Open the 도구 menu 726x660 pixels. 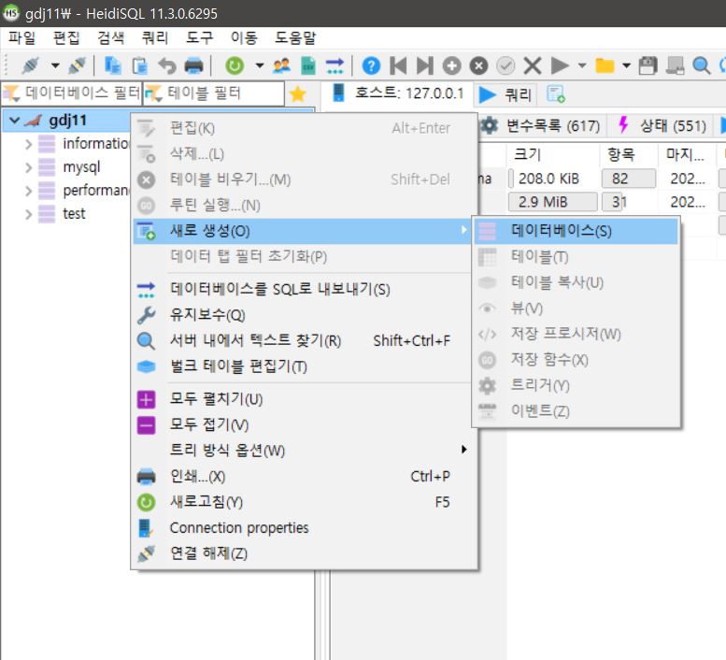point(199,38)
